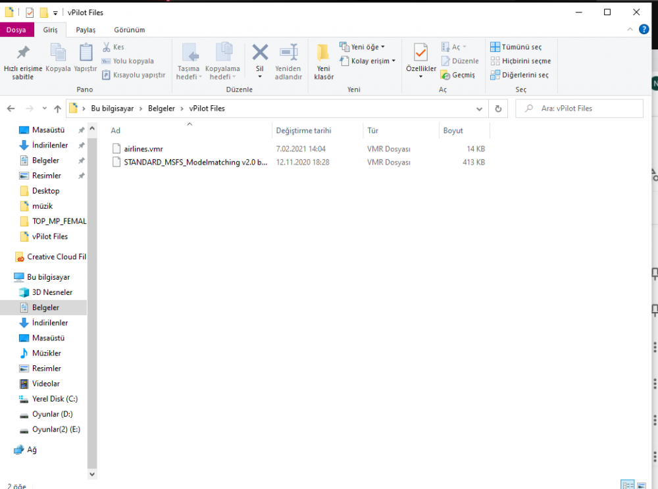Switch to large icons view in status bar
The height and width of the screenshot is (489, 658).
642,485
